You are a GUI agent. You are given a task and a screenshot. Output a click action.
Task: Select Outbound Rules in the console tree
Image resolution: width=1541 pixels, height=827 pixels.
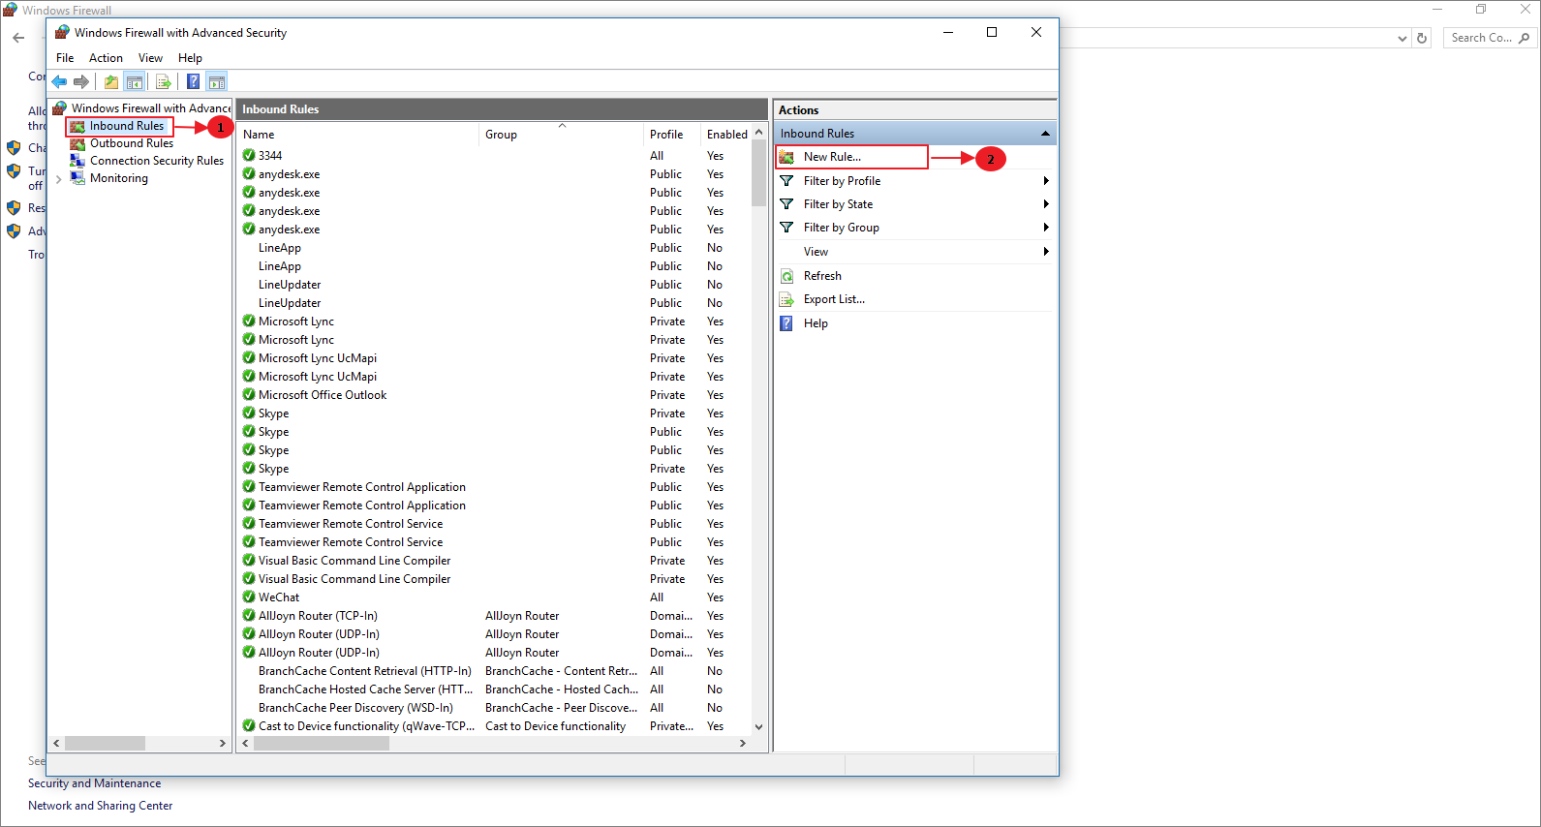click(x=132, y=143)
